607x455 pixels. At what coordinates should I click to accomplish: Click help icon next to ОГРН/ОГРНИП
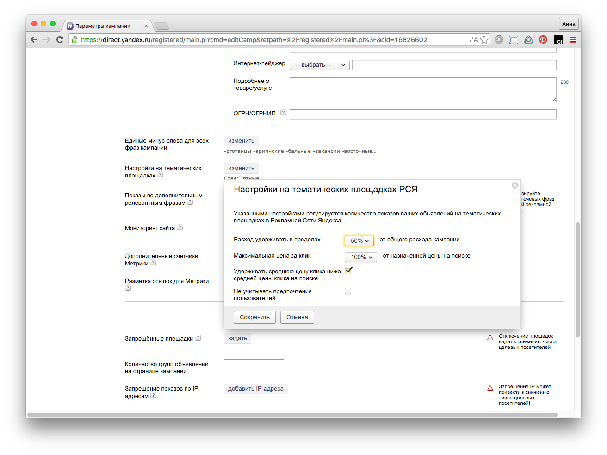pos(283,113)
